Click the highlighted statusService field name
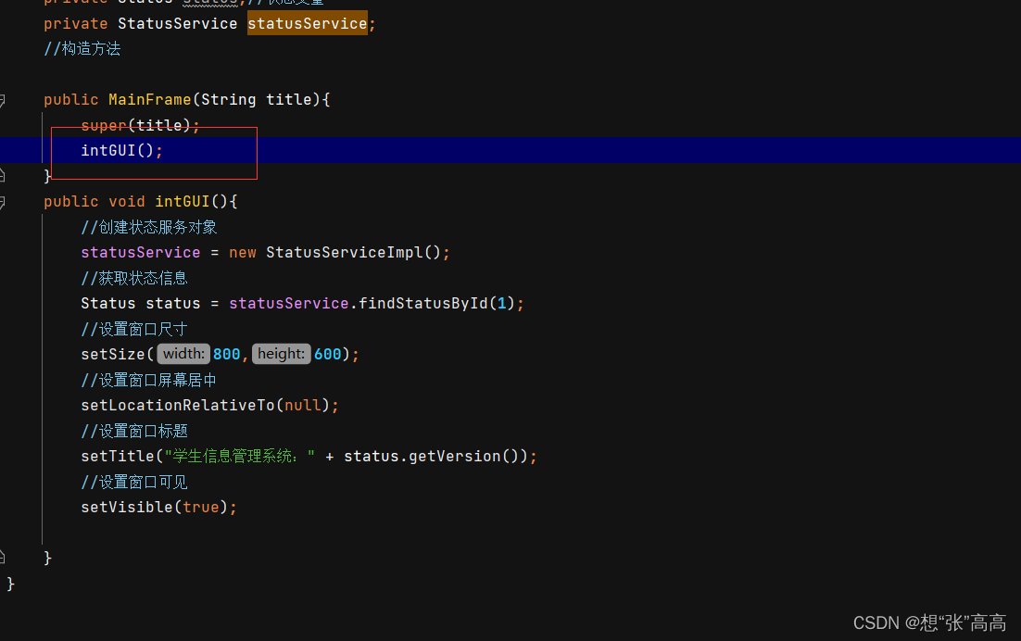 (x=308, y=24)
